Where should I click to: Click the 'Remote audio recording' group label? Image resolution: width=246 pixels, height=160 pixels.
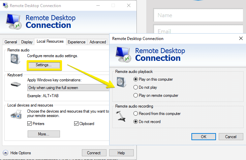134,106
